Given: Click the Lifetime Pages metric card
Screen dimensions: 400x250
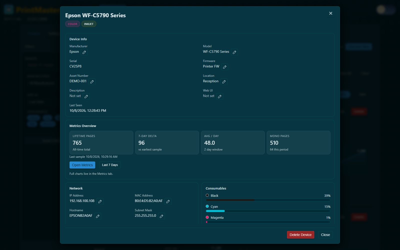Looking at the screenshot, I should 101,142.
